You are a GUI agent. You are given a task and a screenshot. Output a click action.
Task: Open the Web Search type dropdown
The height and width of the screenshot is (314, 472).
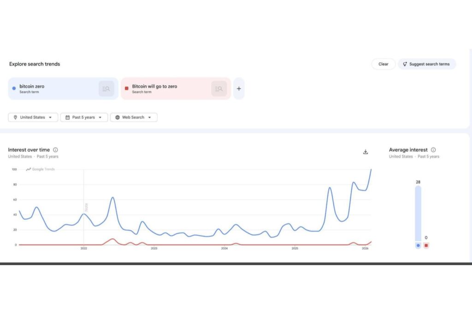coord(134,117)
